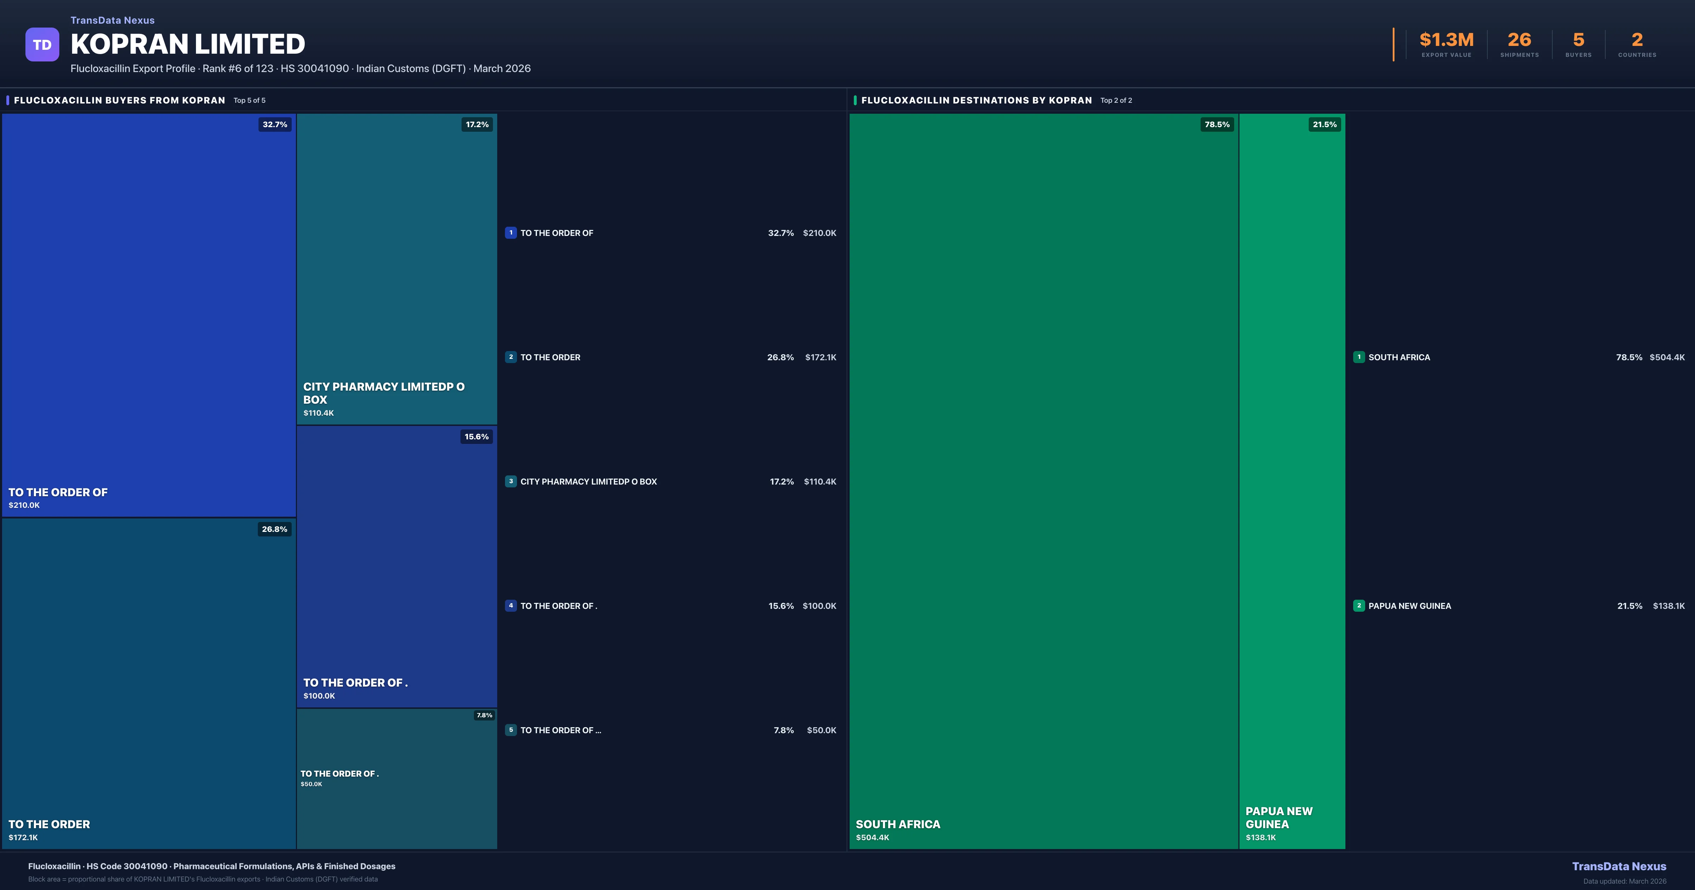Click the 32.7% badge on largest block

coord(275,124)
